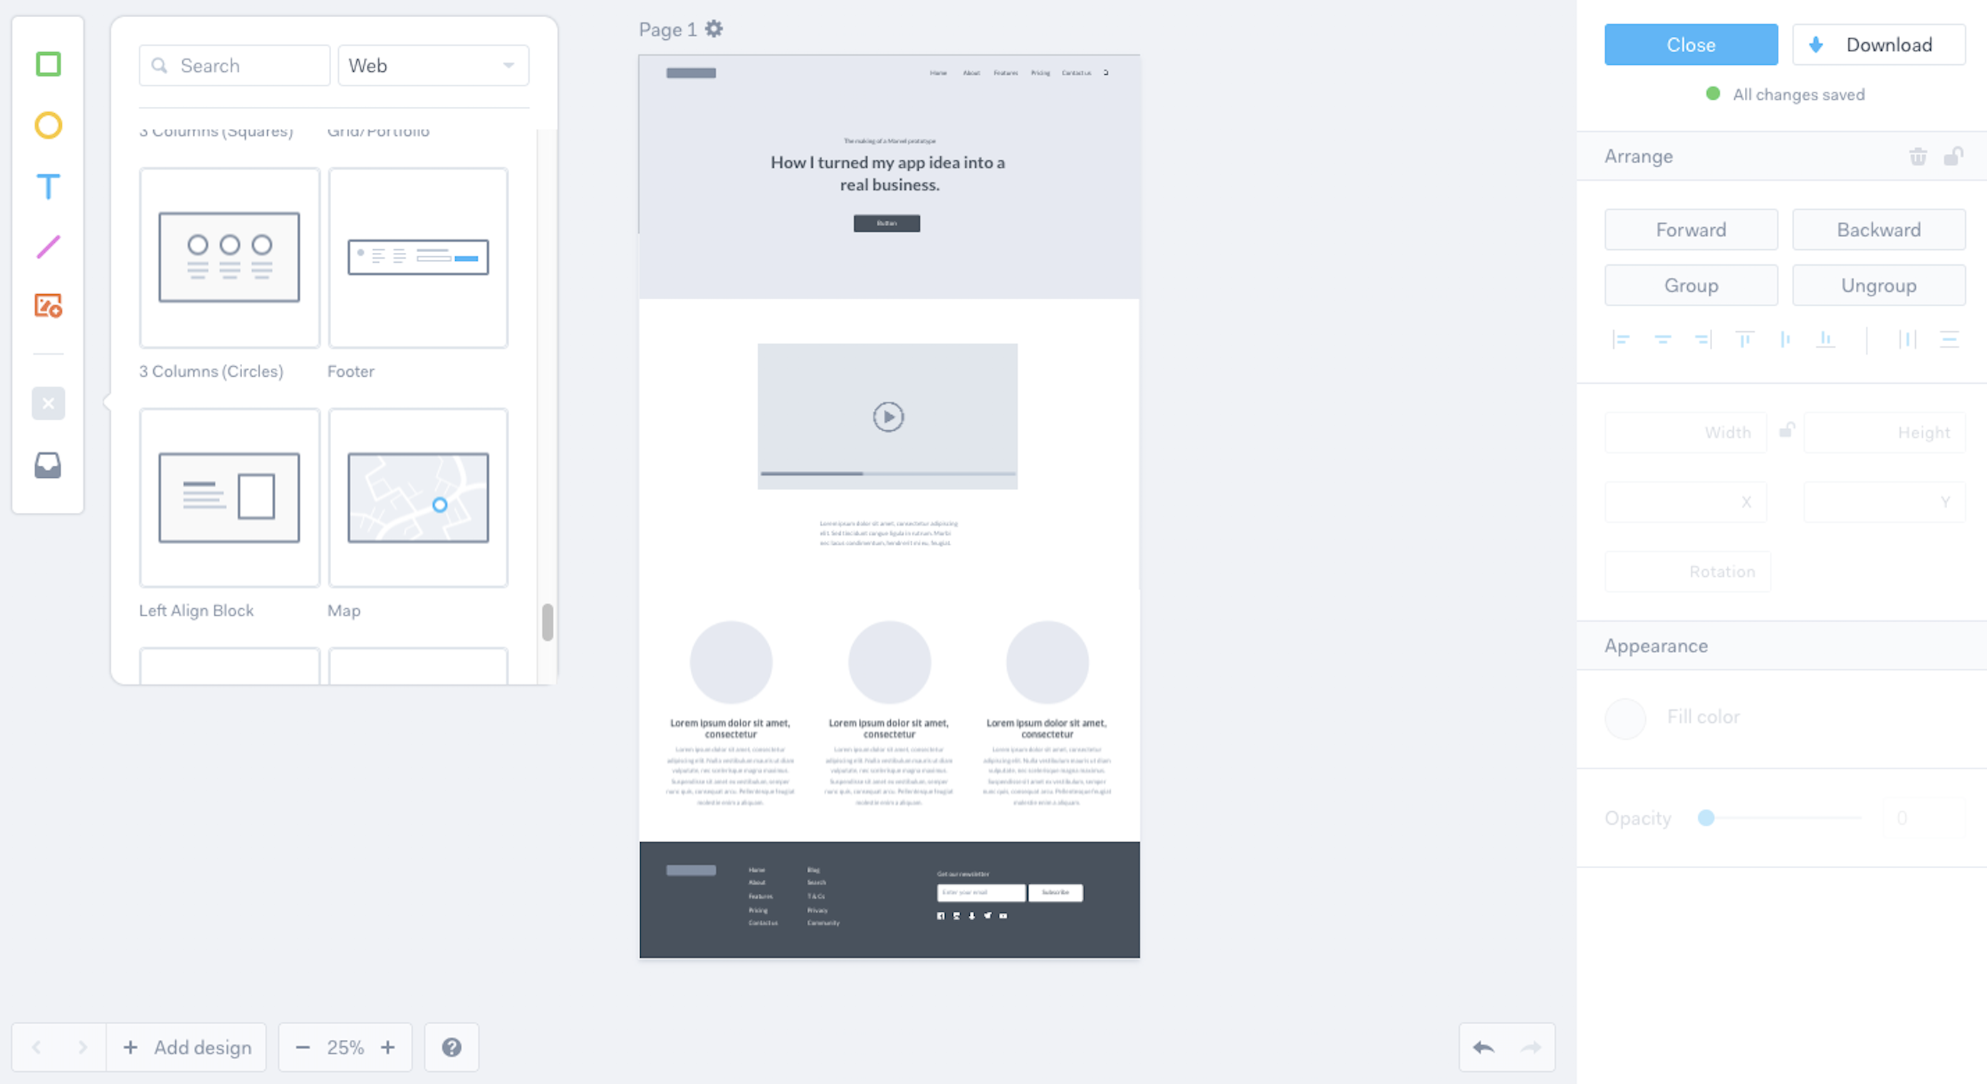1987x1084 pixels.
Task: Click the Lock icon in Arrange panel
Action: pos(1954,156)
